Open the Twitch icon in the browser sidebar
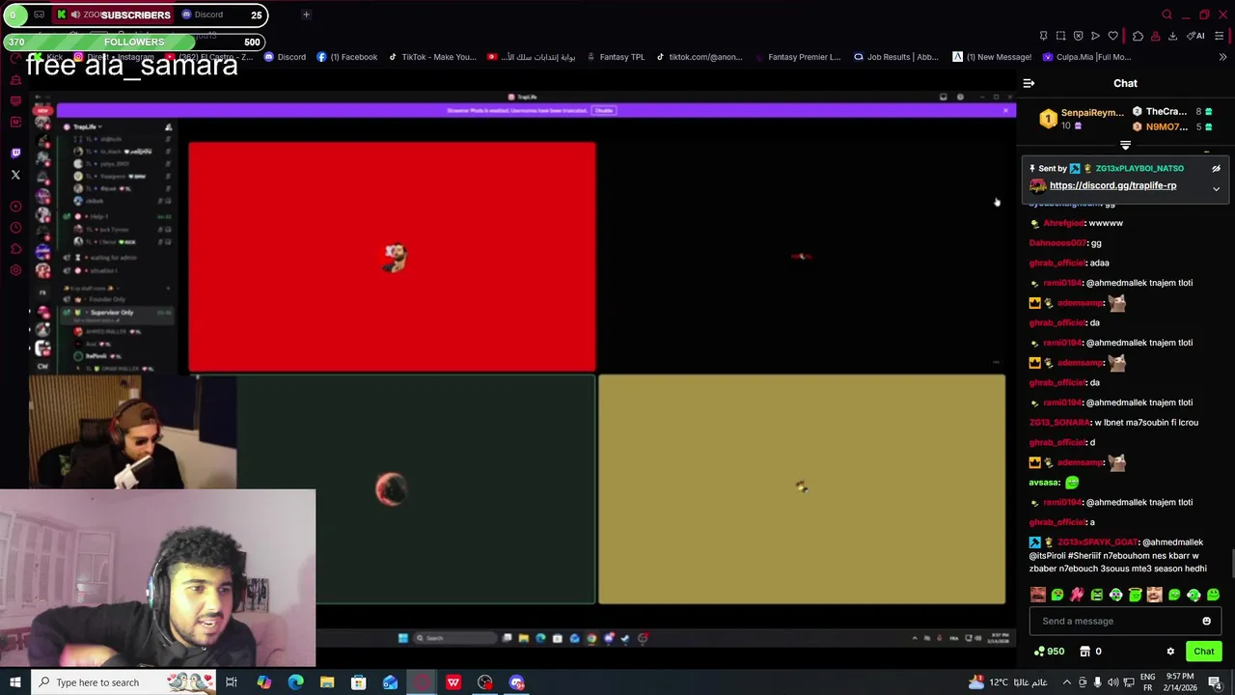 click(x=15, y=153)
